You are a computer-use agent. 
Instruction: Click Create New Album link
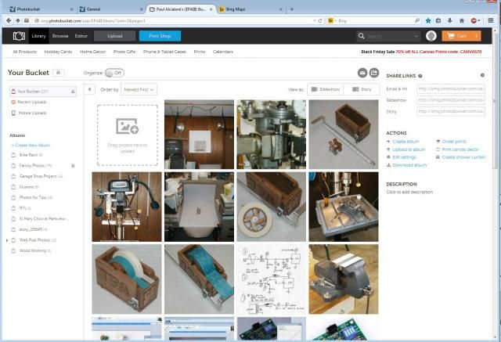(x=31, y=146)
